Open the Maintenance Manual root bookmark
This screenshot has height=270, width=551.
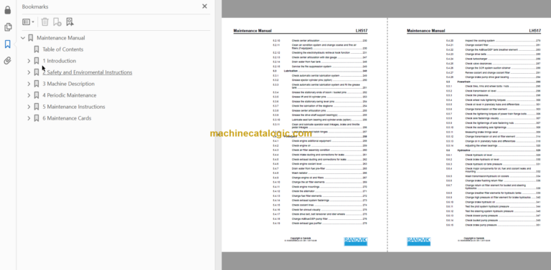point(61,38)
